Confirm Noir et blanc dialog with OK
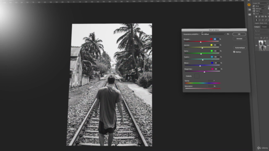This screenshot has width=269, height=151. pos(239,34)
